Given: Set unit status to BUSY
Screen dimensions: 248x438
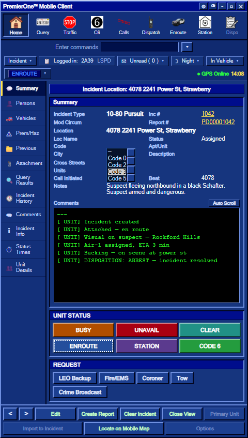Looking at the screenshot, I should (83, 330).
